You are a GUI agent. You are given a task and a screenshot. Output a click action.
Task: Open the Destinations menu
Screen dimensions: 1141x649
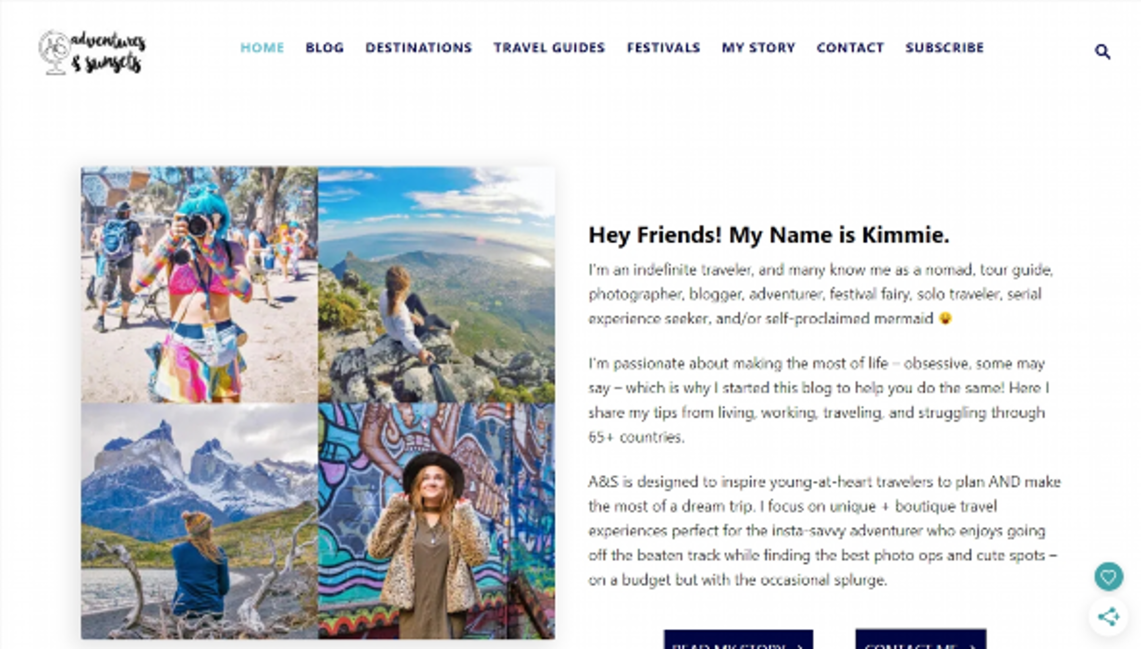click(419, 47)
